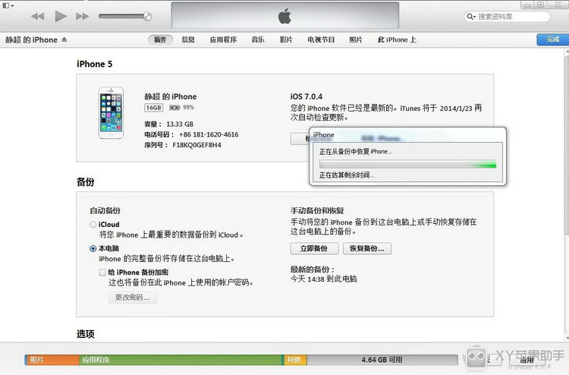The height and width of the screenshot is (375, 569).
Task: Eject 静超 的 iPhone using eject icon
Action: [64, 39]
